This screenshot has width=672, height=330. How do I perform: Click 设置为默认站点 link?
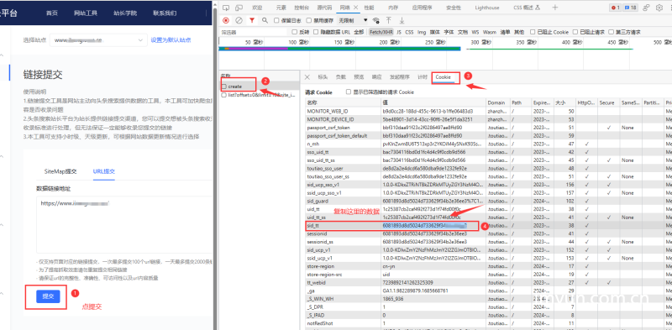(171, 40)
